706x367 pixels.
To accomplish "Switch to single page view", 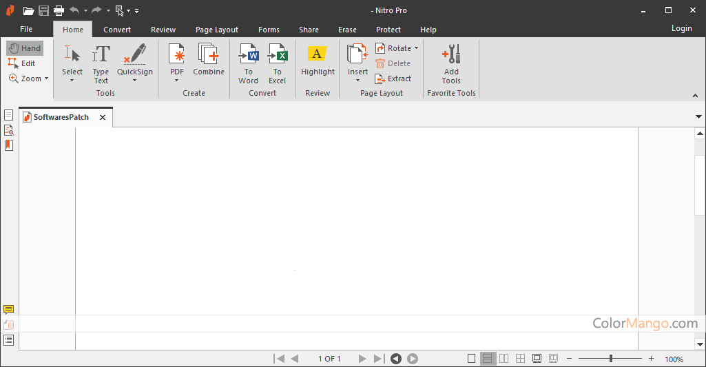I will [x=472, y=359].
